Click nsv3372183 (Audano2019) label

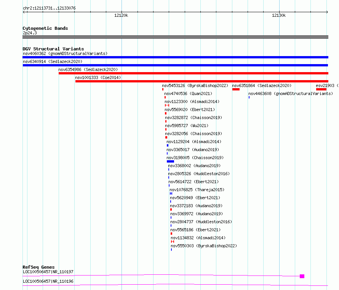pyautogui.click(x=196, y=206)
